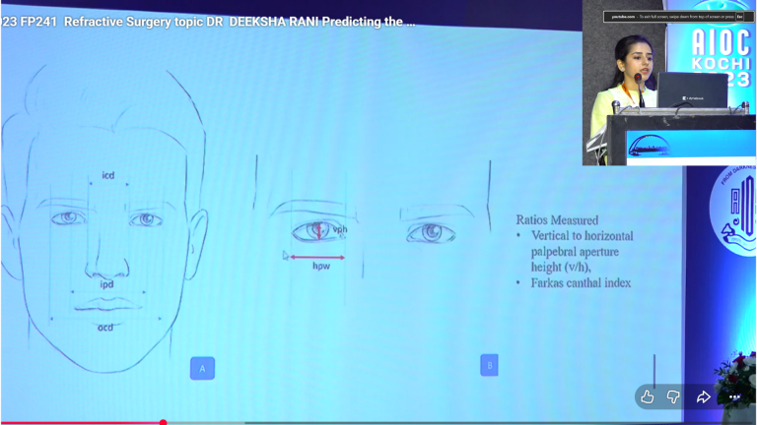Image resolution: width=757 pixels, height=425 pixels.
Task: Click the ipd label below the nose
Action: click(106, 284)
